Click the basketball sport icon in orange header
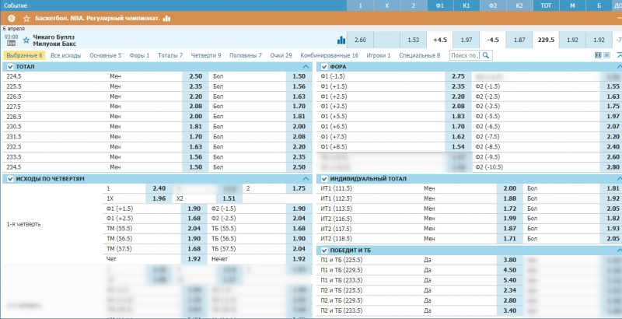Viewport: 622px width, 319px height. [x=11, y=17]
